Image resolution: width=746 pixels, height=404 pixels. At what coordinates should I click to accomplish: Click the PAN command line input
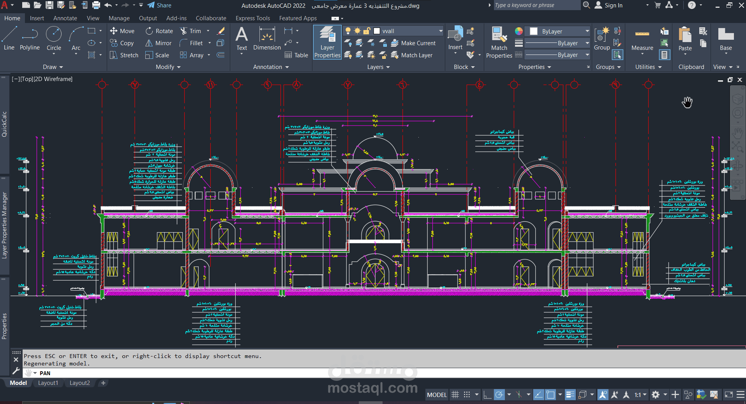(384, 373)
